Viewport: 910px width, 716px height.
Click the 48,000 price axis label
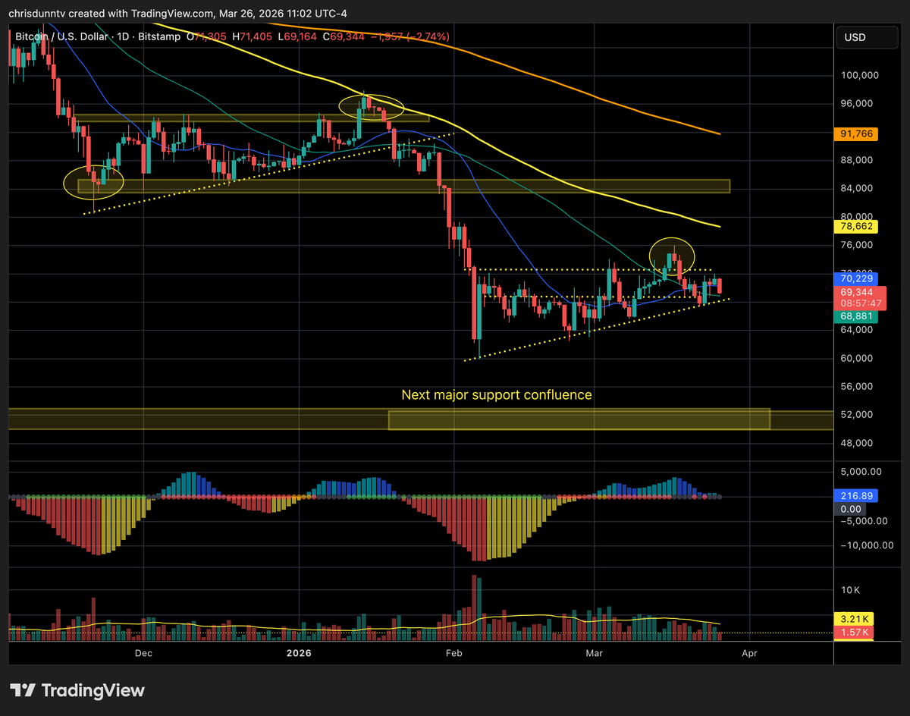[858, 443]
